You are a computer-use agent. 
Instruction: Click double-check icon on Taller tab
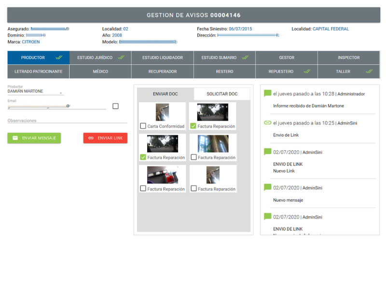click(369, 71)
